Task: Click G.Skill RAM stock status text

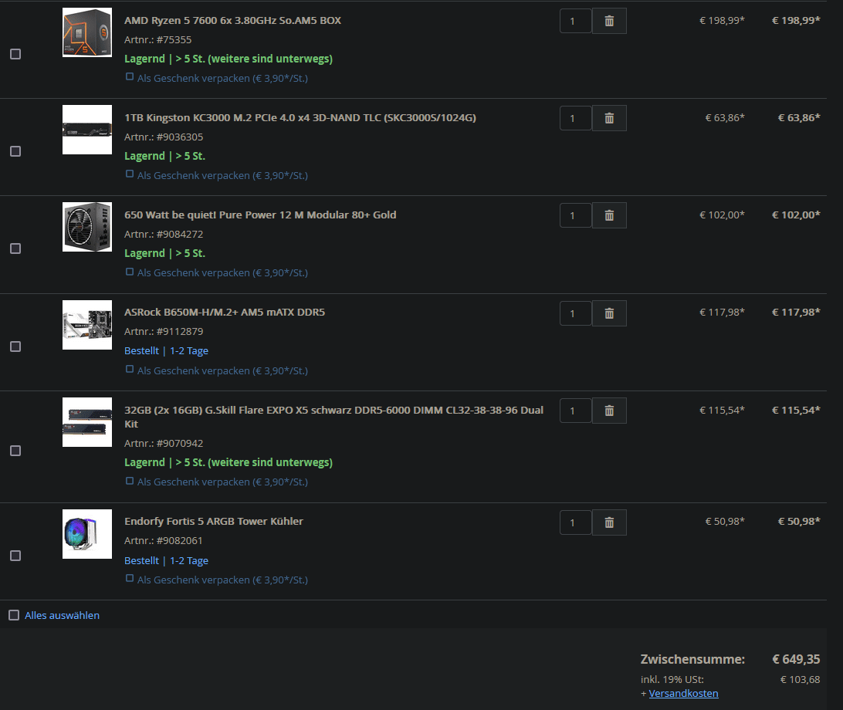Action: pyautogui.click(x=229, y=463)
